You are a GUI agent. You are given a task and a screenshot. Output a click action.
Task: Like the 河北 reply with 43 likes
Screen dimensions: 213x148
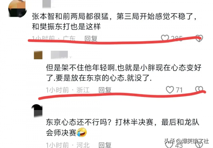coord(169,145)
